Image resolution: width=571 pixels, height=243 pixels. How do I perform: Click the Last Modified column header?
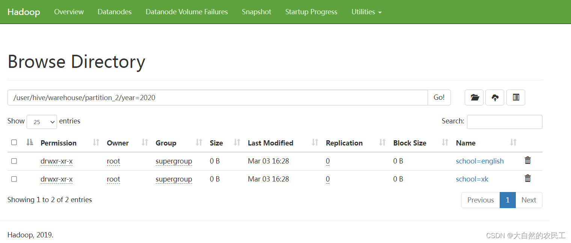pos(270,143)
